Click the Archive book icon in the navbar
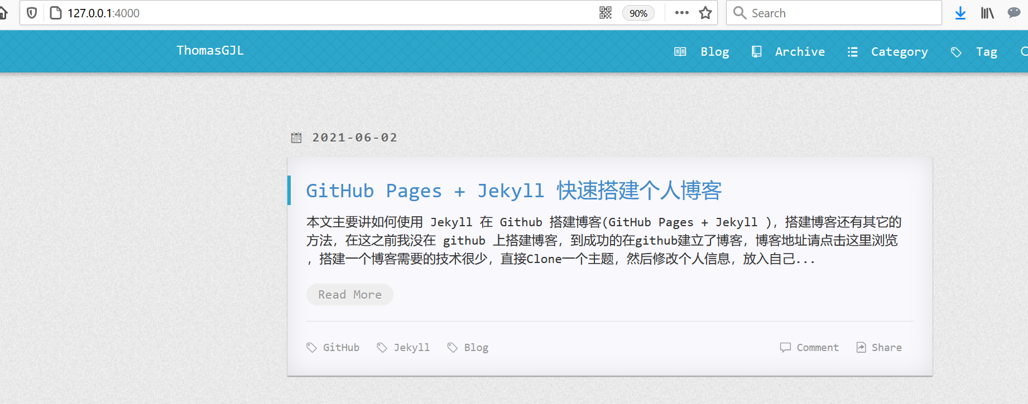1028x404 pixels. pos(756,52)
